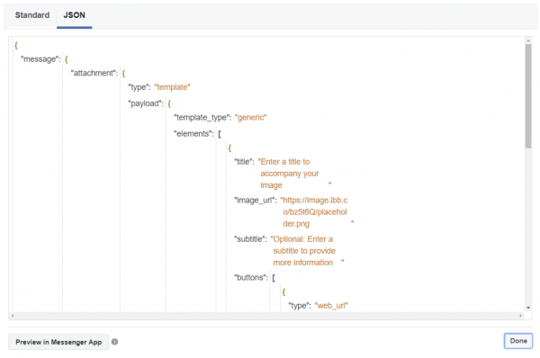This screenshot has height=358, width=540.
Task: Click the vertical scrollbar thumb
Action: [x=528, y=96]
